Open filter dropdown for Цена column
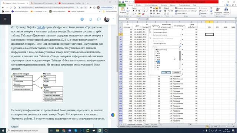This screenshot has height=133, width=237. coord(196,27)
